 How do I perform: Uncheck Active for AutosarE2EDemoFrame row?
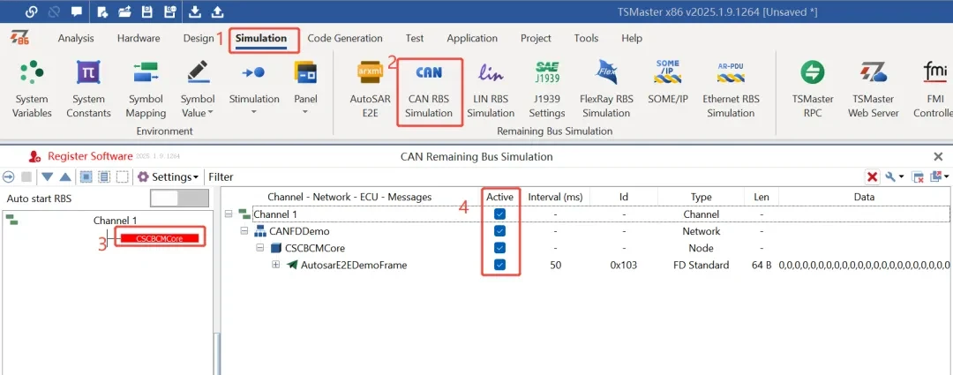point(499,265)
